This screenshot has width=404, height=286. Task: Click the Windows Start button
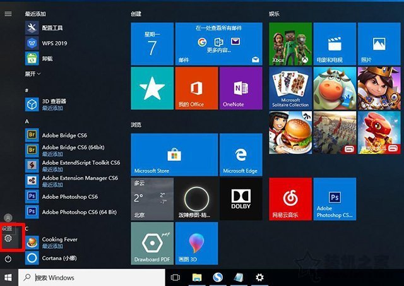point(8,278)
